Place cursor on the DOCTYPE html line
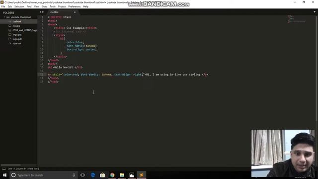 coord(59,17)
